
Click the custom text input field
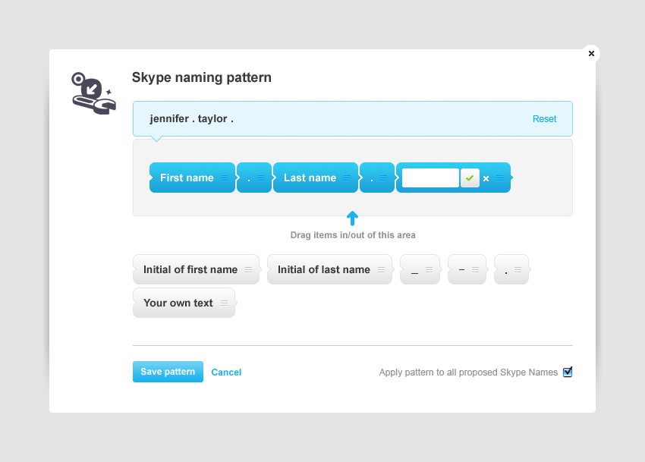click(430, 178)
